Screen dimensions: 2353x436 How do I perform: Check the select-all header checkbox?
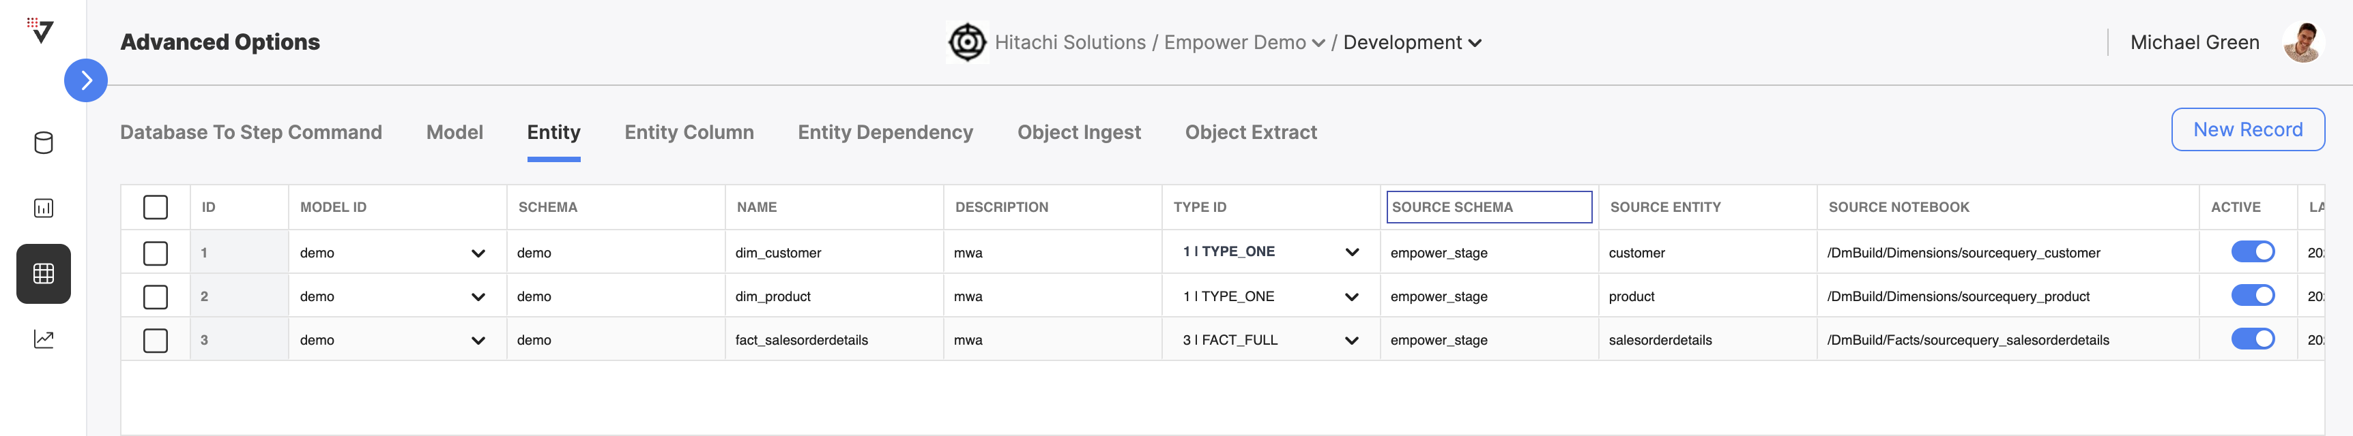(x=156, y=207)
